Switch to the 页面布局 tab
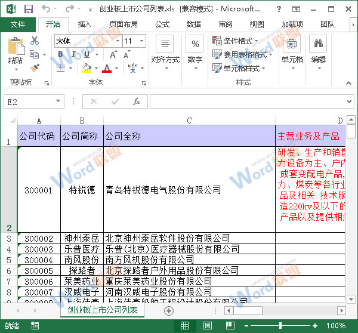This screenshot has height=333, width=358. 124,24
